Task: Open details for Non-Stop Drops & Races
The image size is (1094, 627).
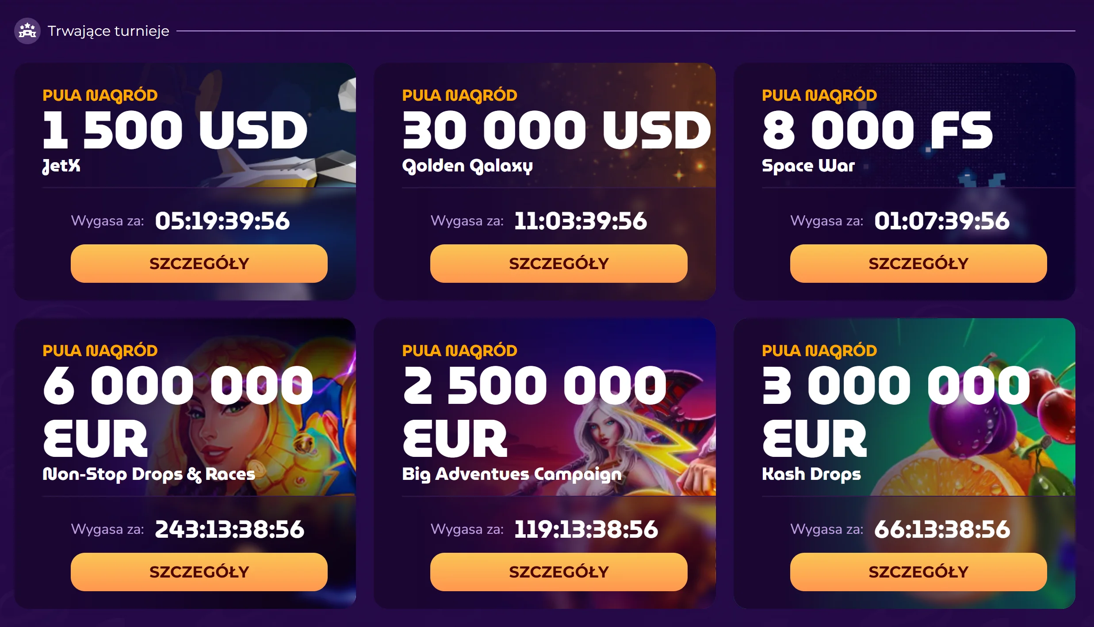Action: [199, 572]
